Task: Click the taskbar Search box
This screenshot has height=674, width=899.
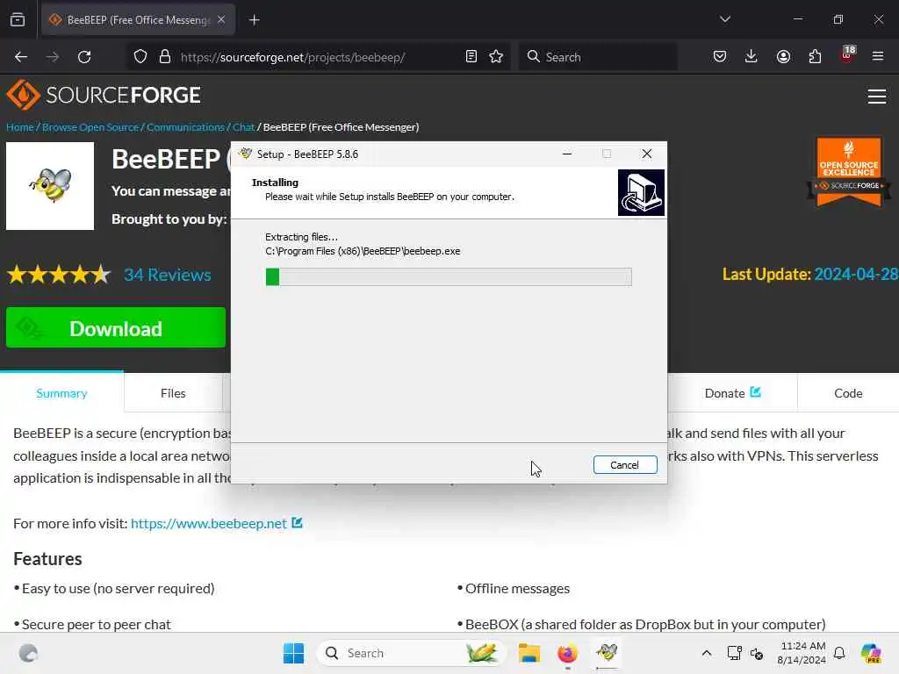Action: click(x=411, y=653)
